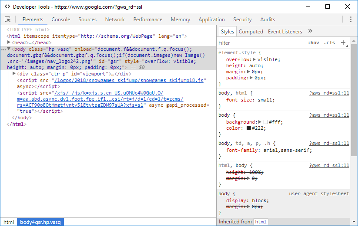Open the DevTools three-dot customize menu
This screenshot has height=226, width=358.
[351, 20]
